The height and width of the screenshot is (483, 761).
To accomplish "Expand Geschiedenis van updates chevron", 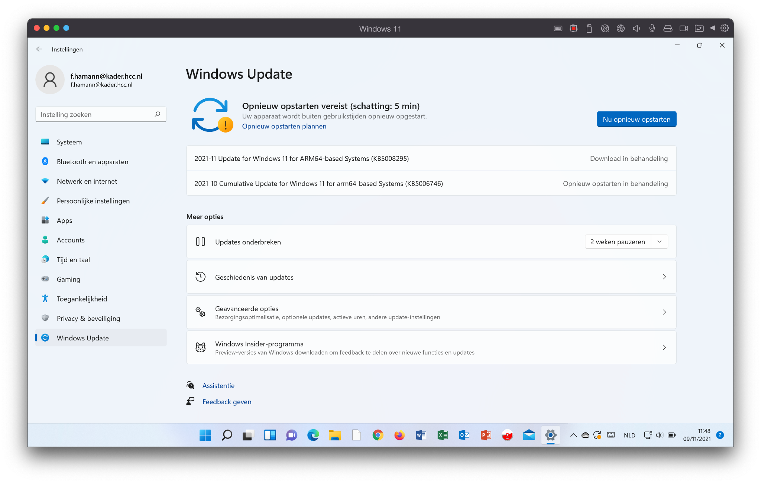I will pos(664,276).
